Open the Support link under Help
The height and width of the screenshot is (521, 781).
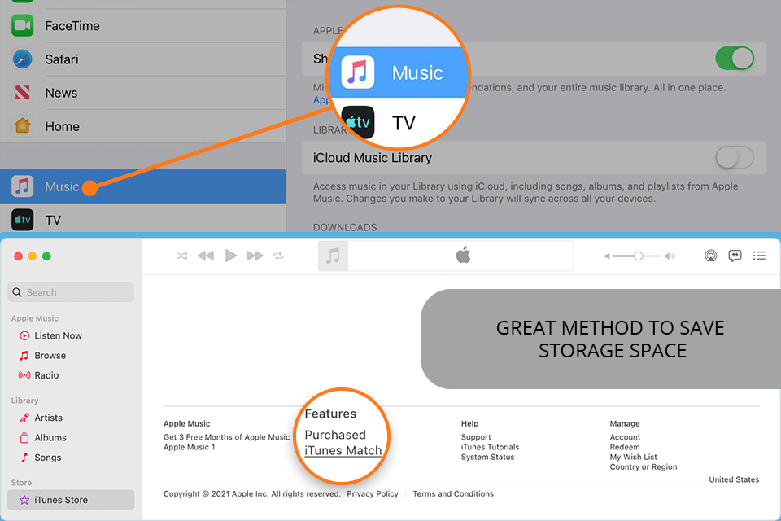476,437
